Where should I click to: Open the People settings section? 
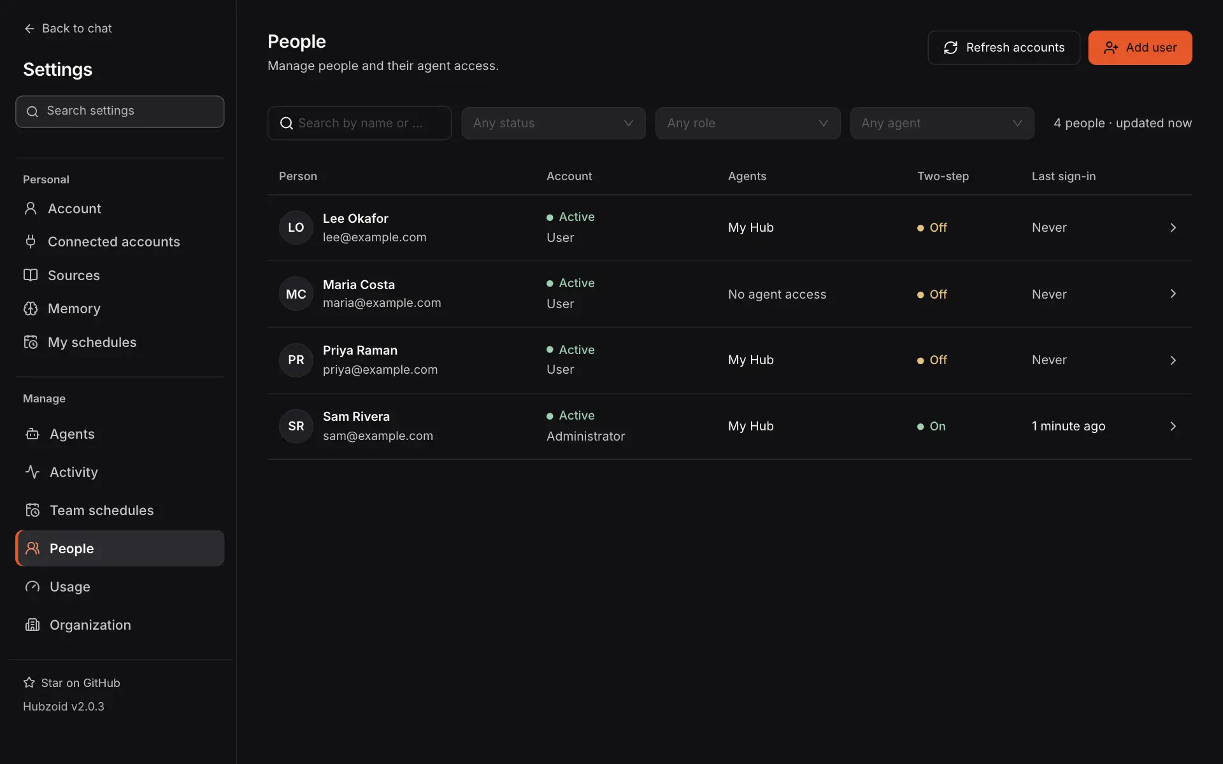[x=120, y=548]
